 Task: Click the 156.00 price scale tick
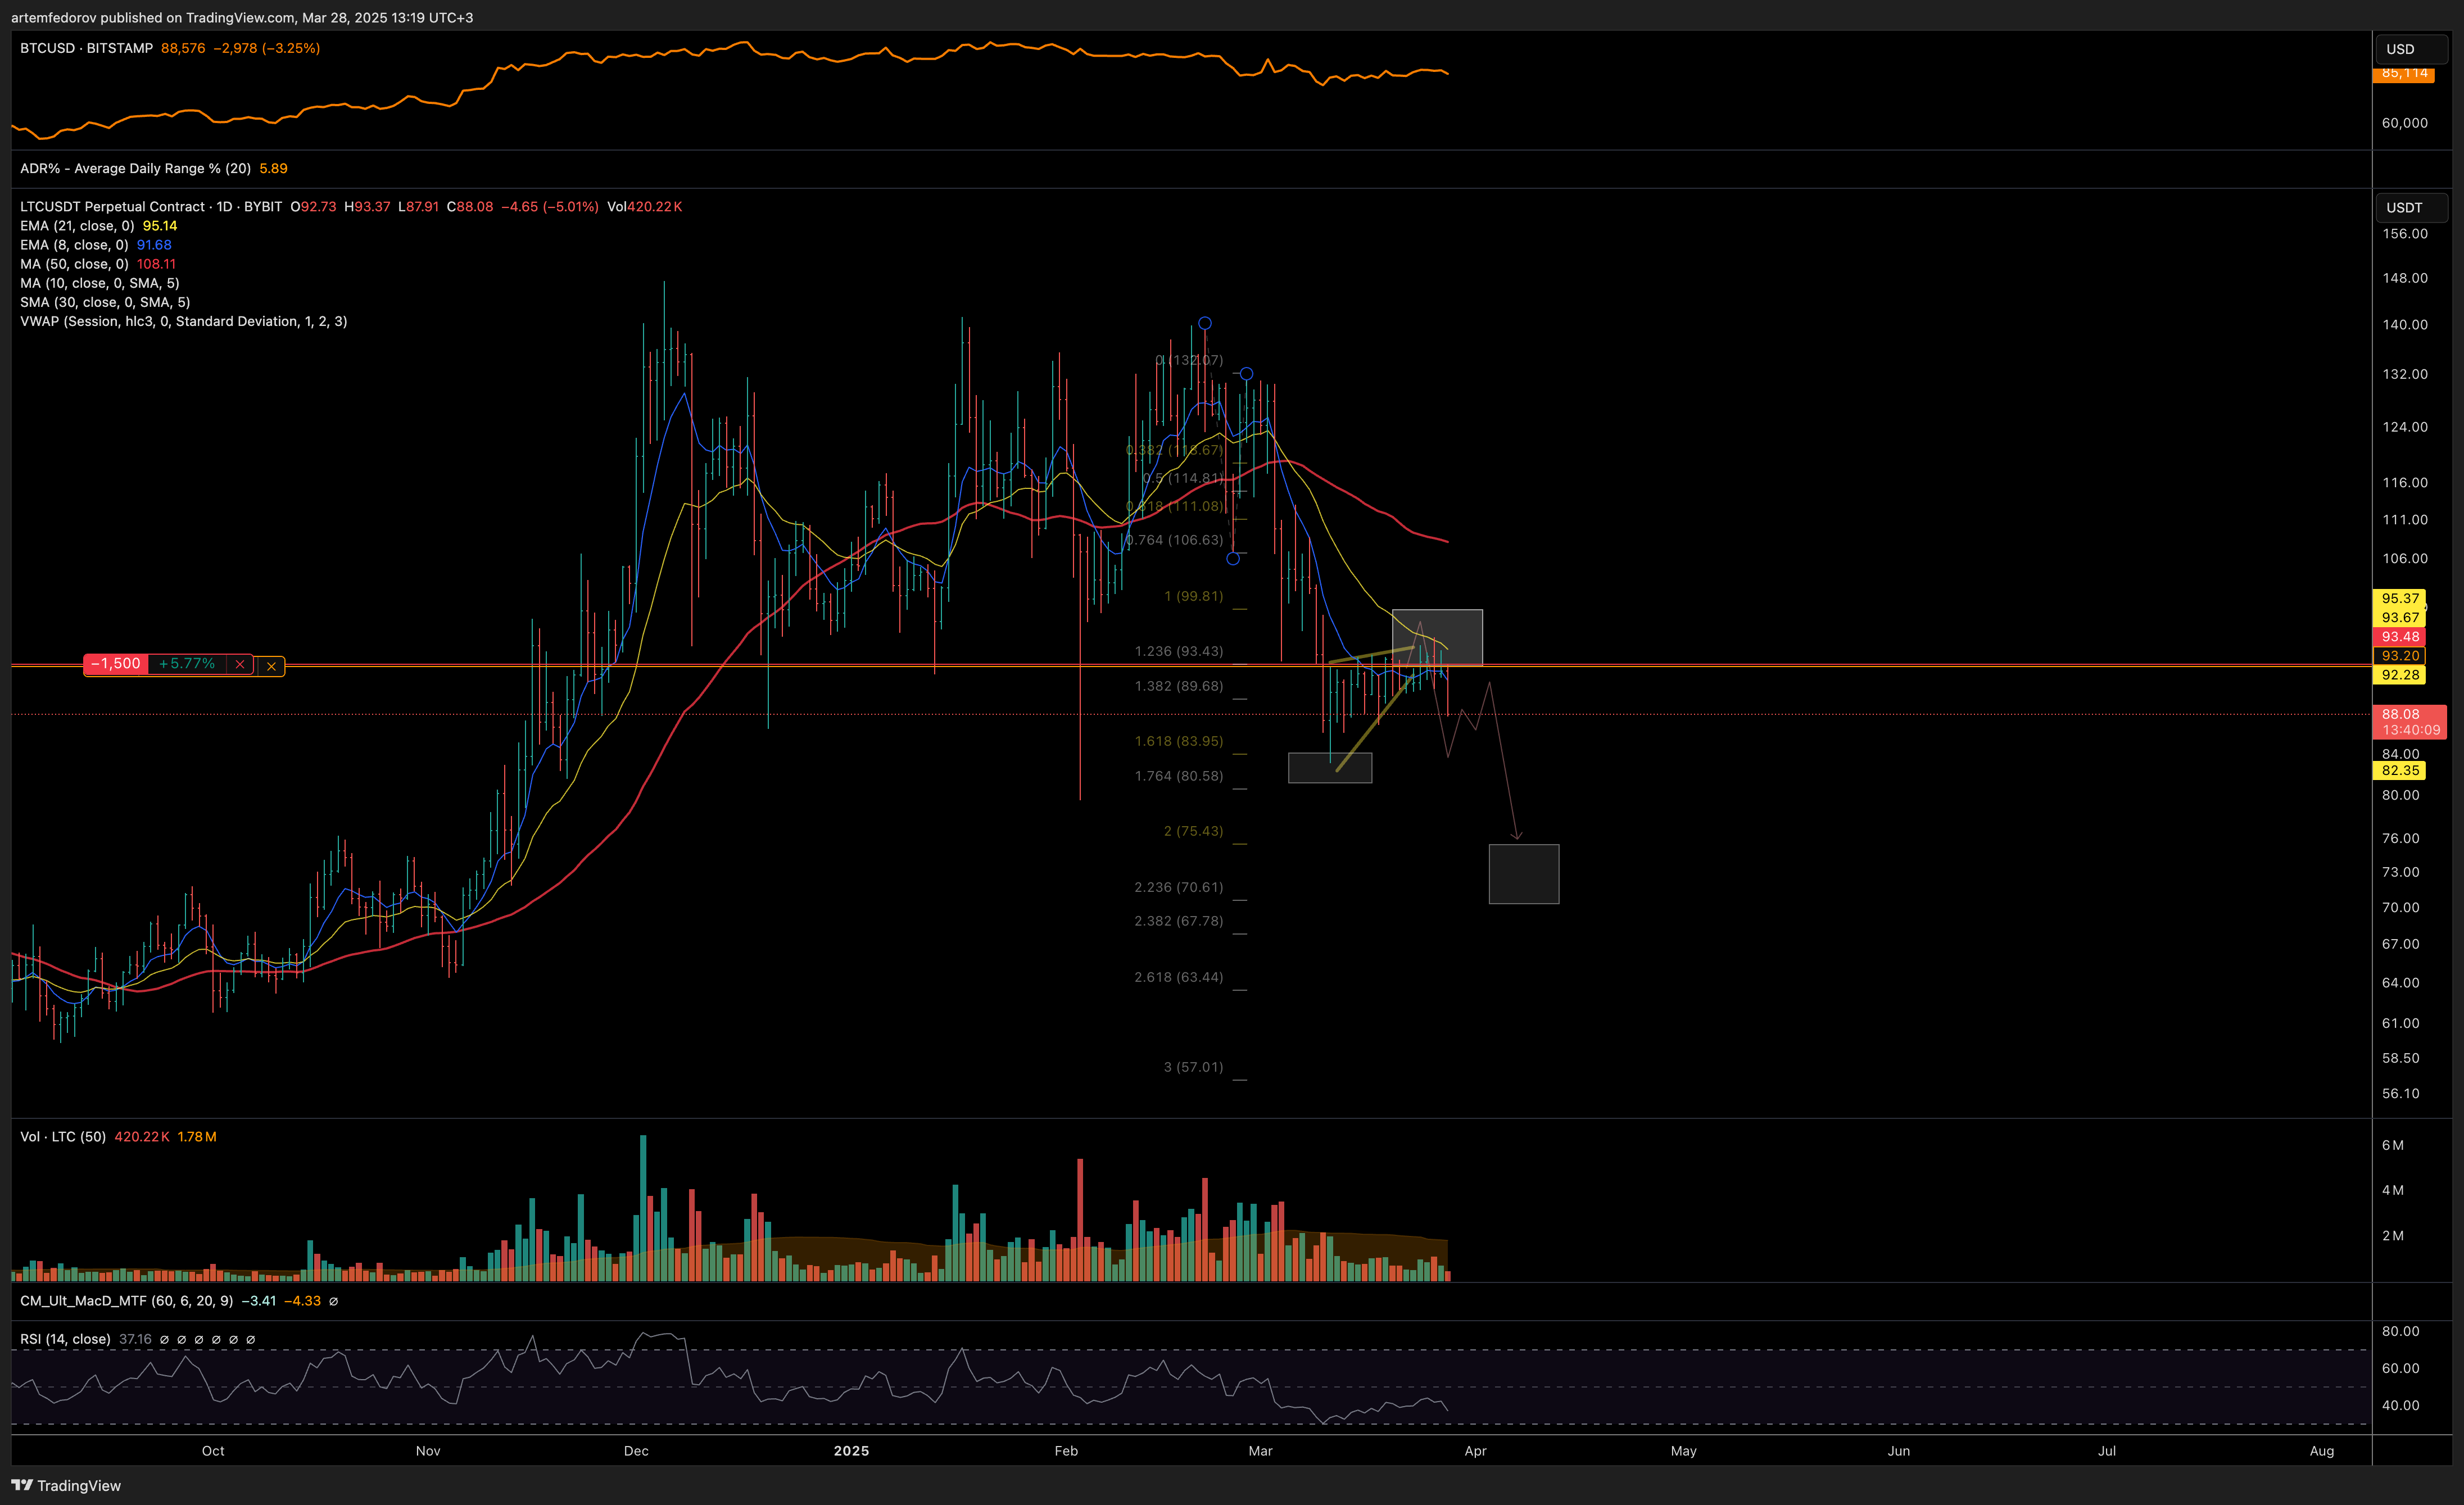2404,234
